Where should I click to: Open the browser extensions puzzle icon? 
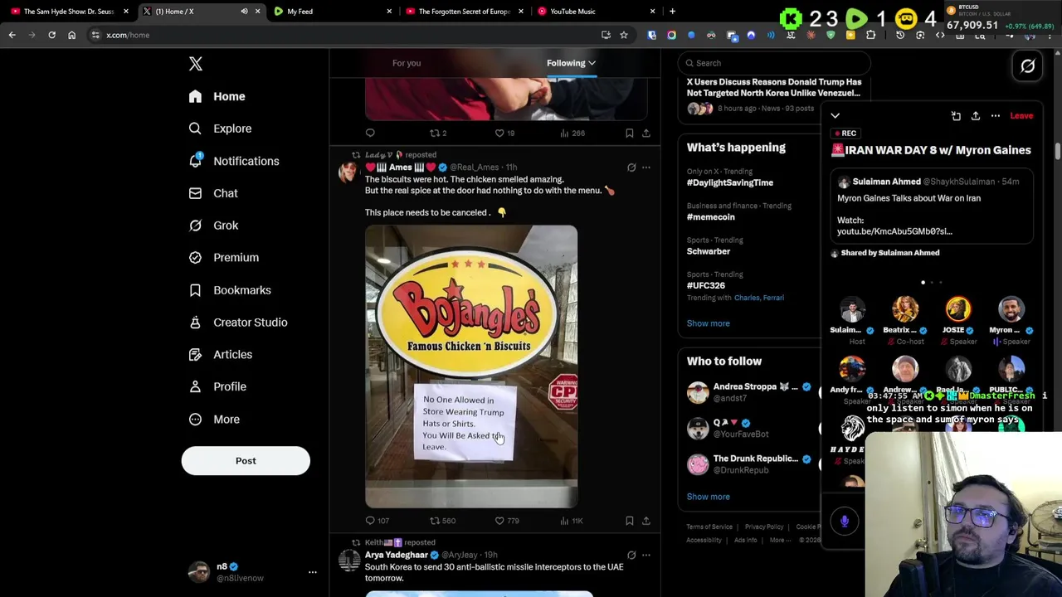(870, 35)
